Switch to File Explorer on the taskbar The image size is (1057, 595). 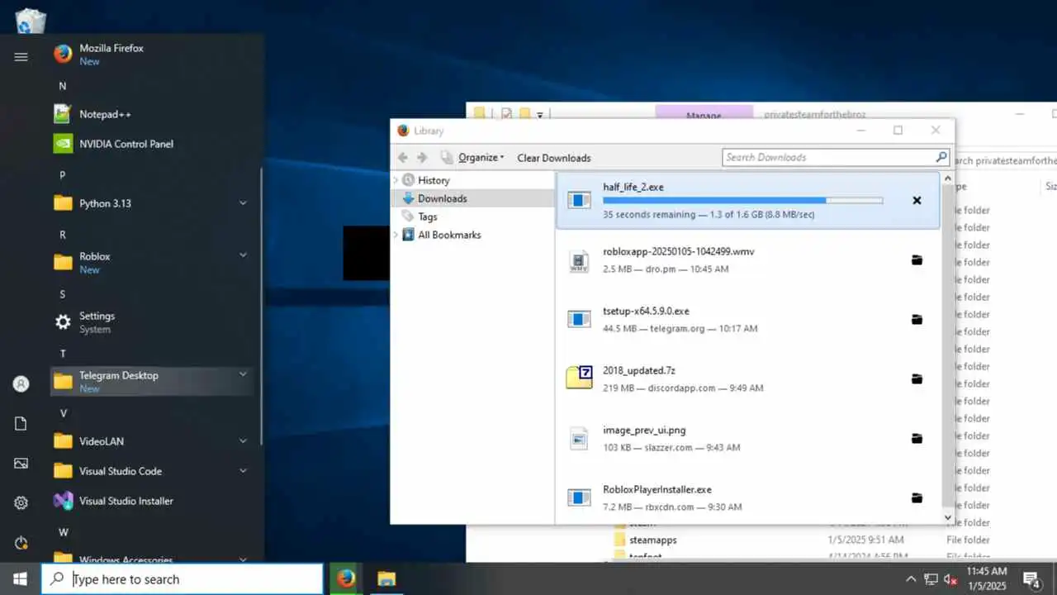coord(386,578)
